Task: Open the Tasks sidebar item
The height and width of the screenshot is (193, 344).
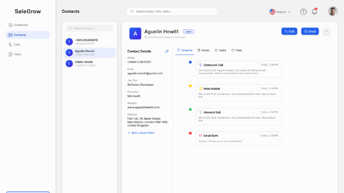Action: [x=28, y=54]
